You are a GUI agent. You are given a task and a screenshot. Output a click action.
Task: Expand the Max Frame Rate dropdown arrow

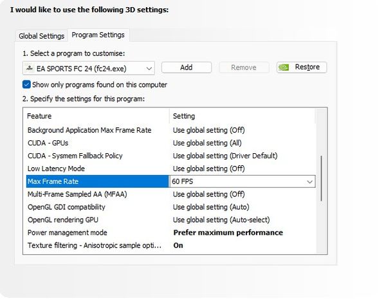tap(309, 181)
